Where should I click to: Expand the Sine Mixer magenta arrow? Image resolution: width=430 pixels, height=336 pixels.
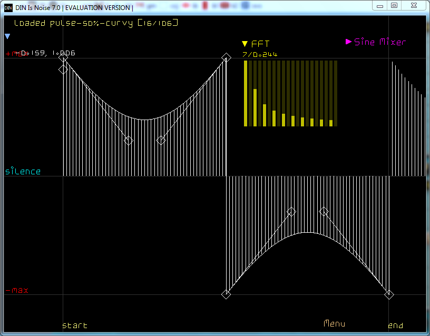tap(348, 42)
